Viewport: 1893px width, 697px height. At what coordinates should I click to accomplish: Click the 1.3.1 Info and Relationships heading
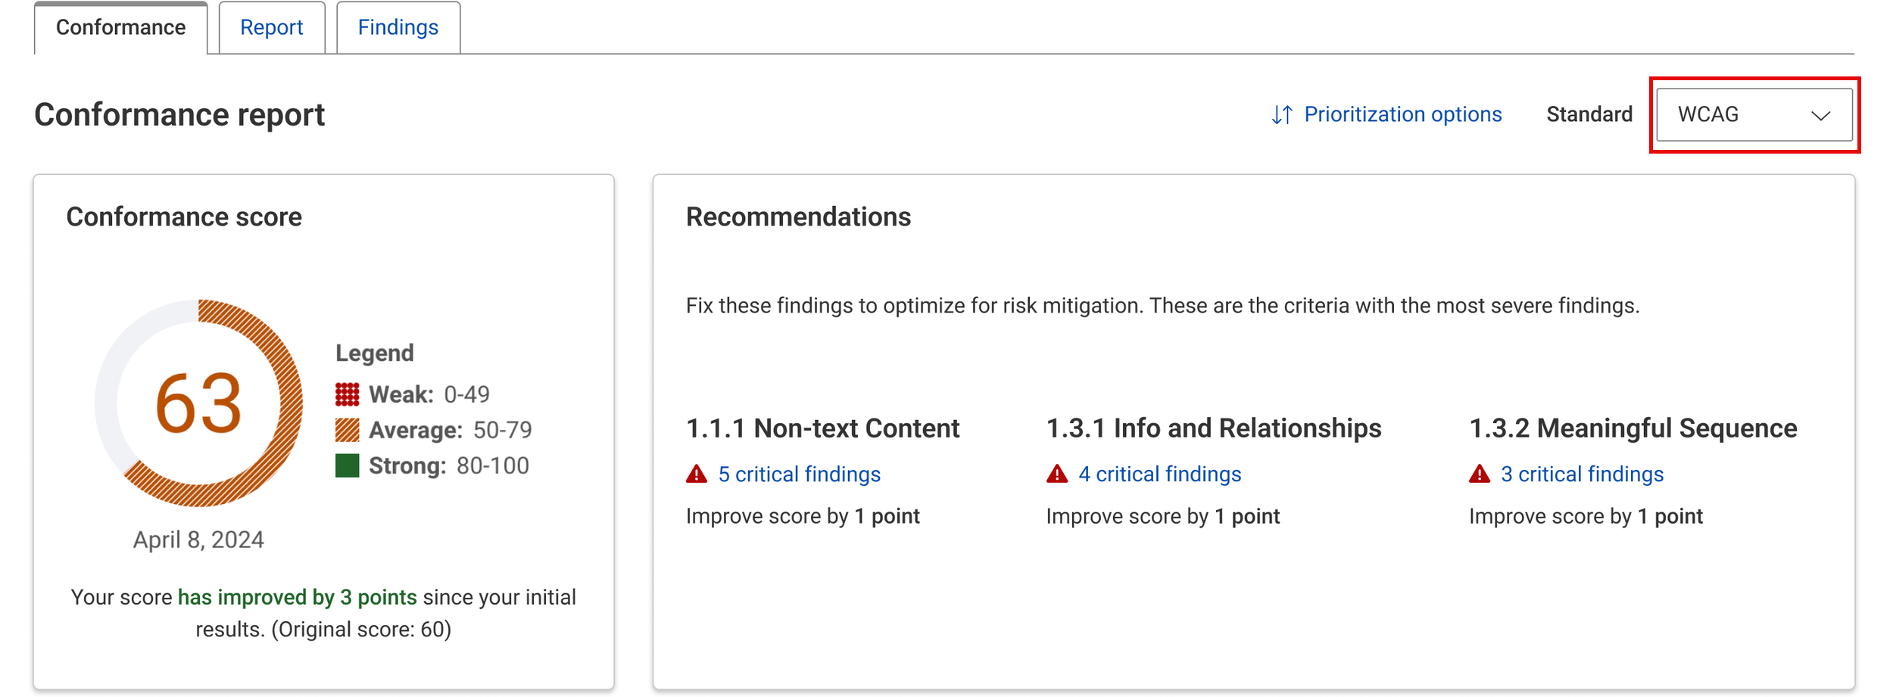(1214, 428)
